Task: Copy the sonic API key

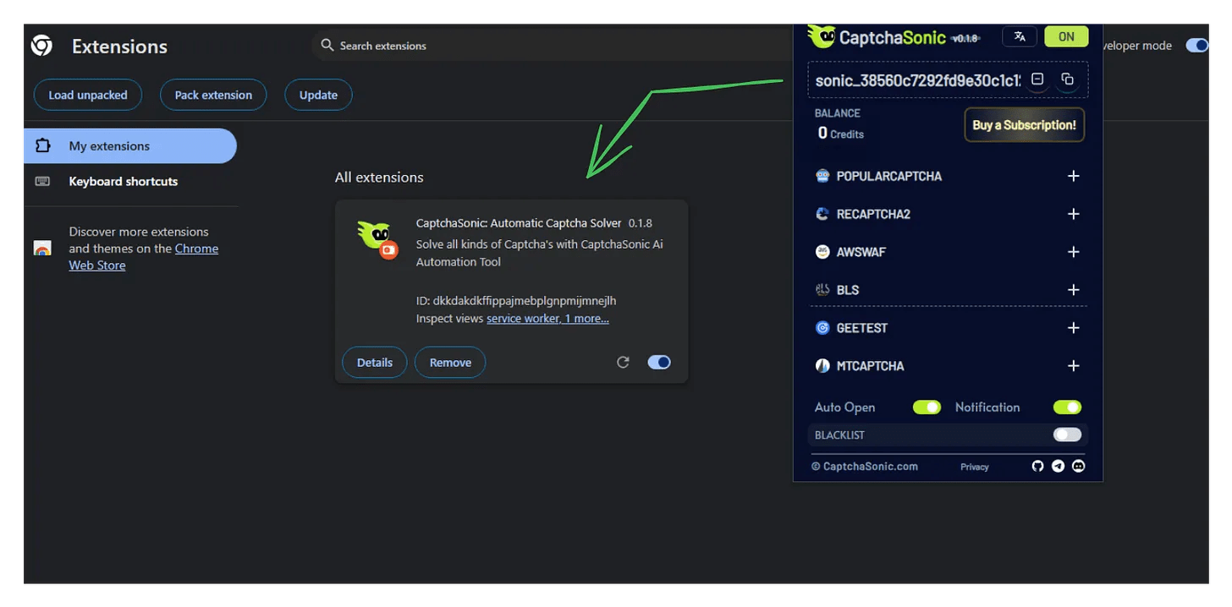Action: click(1067, 79)
